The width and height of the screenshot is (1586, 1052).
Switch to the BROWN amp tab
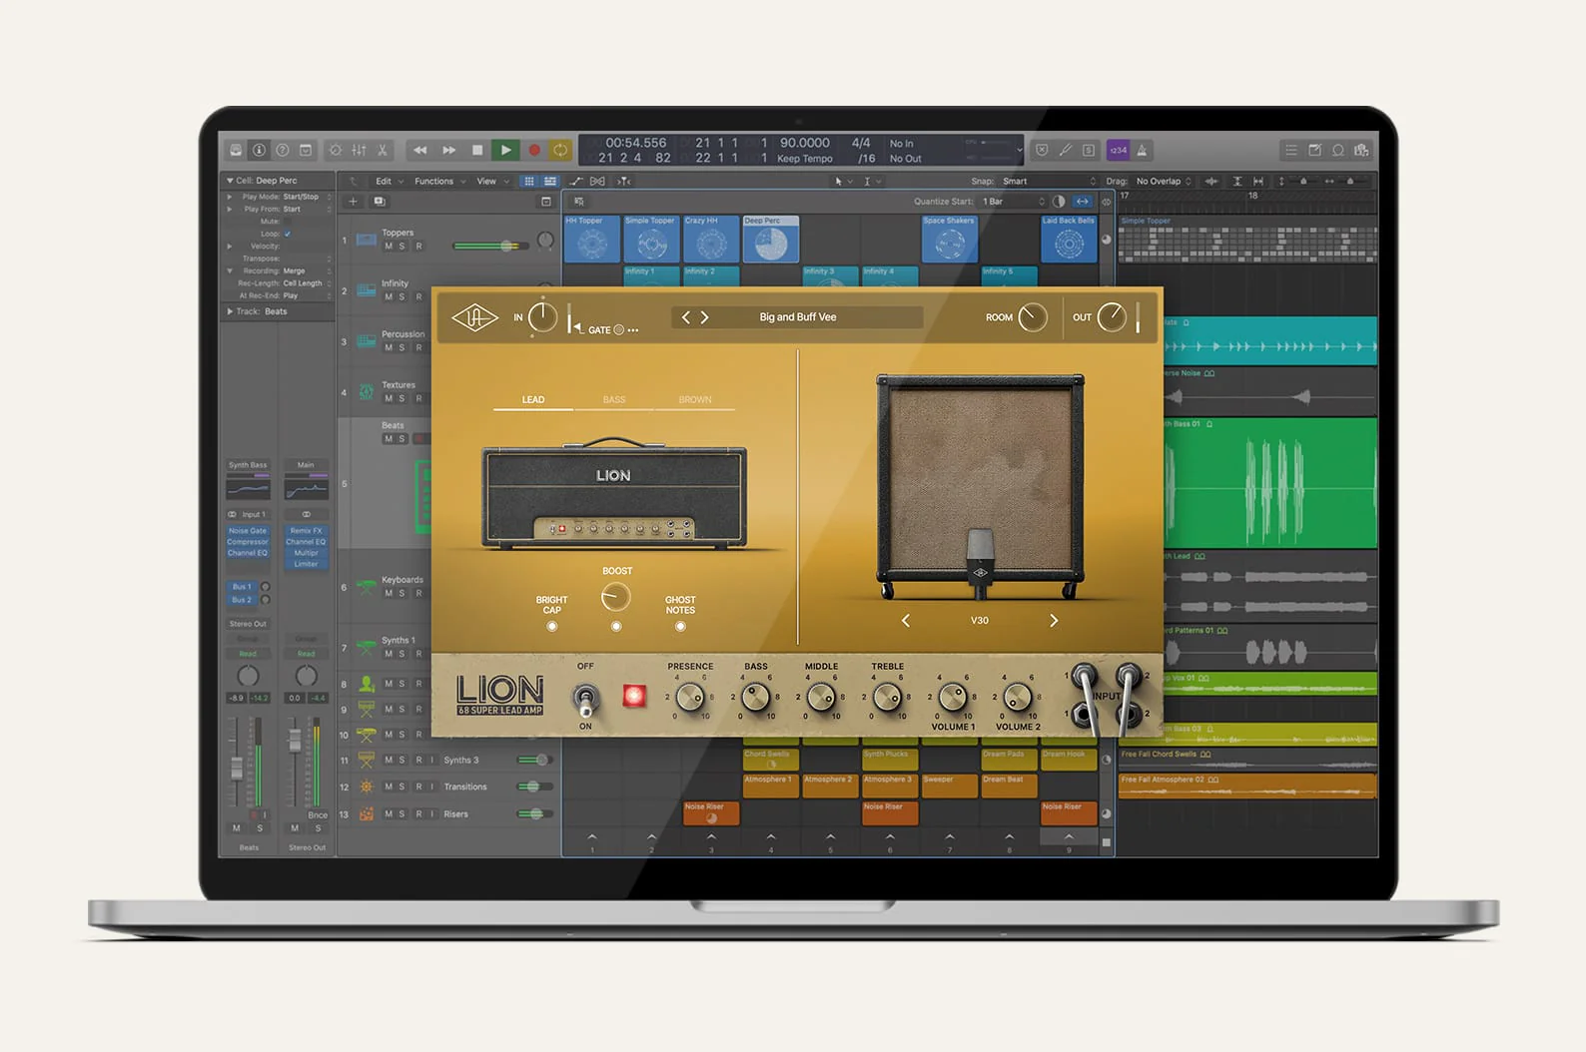coord(695,399)
